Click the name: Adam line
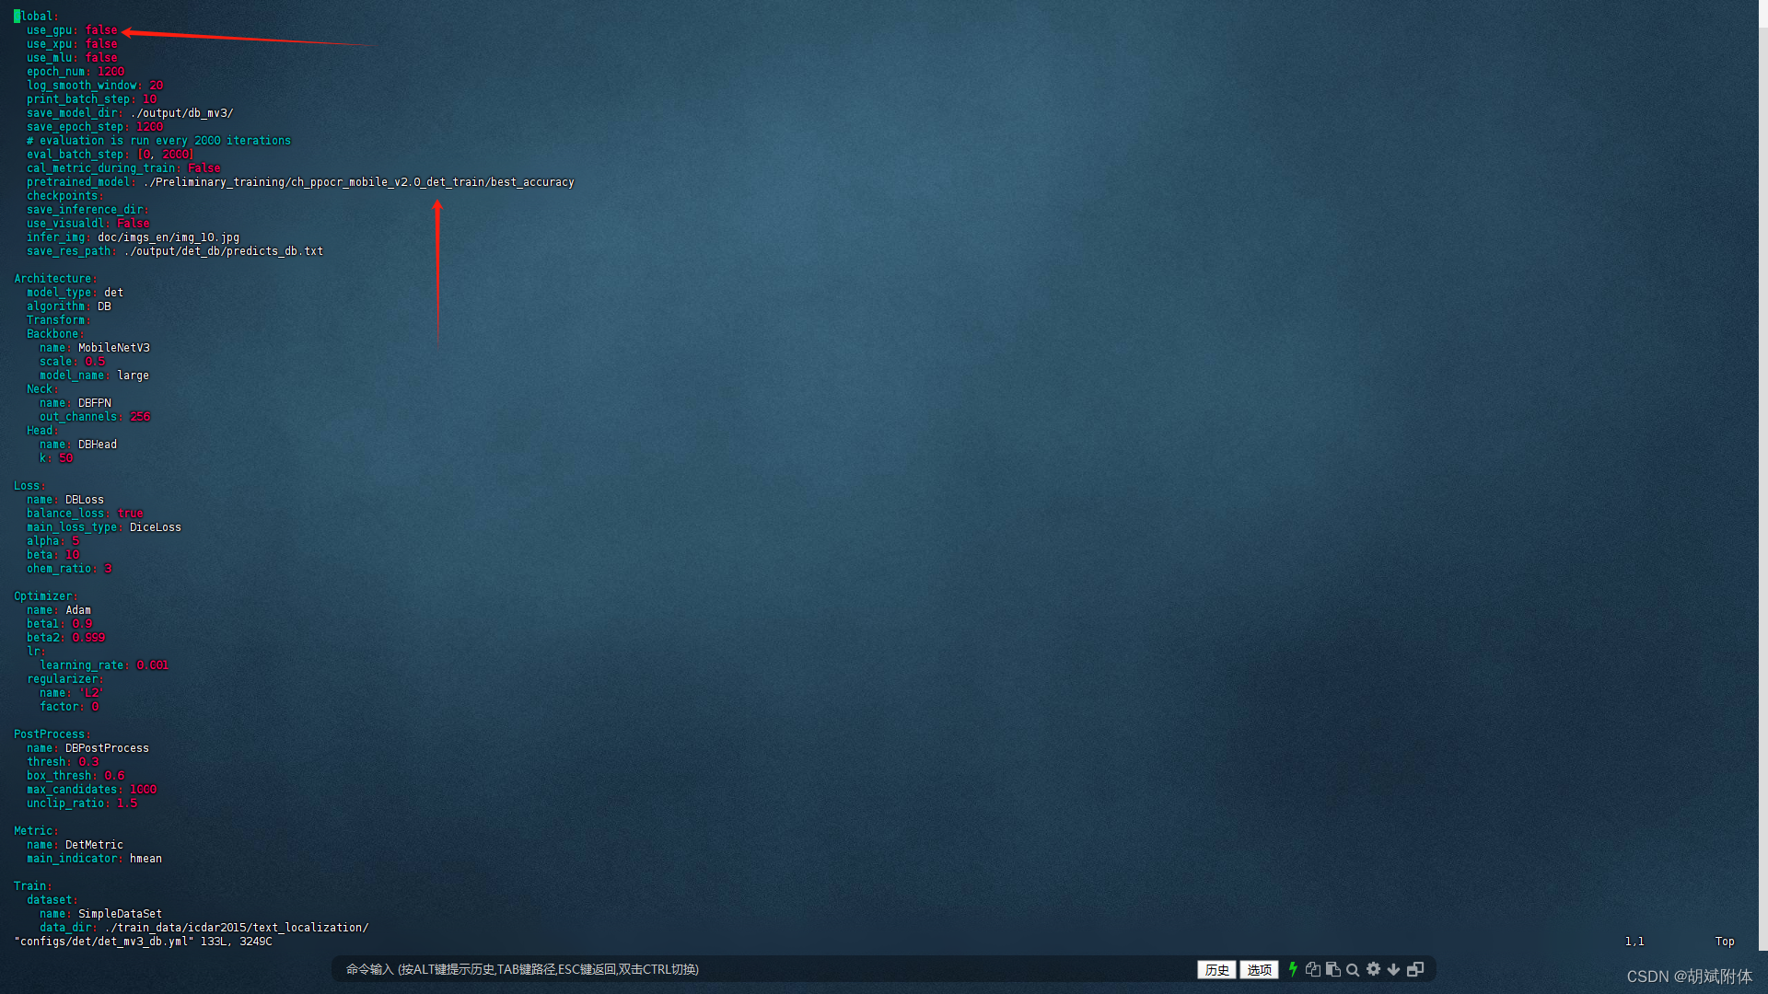Screen dimensions: 1768x994 pyautogui.click(x=59, y=610)
